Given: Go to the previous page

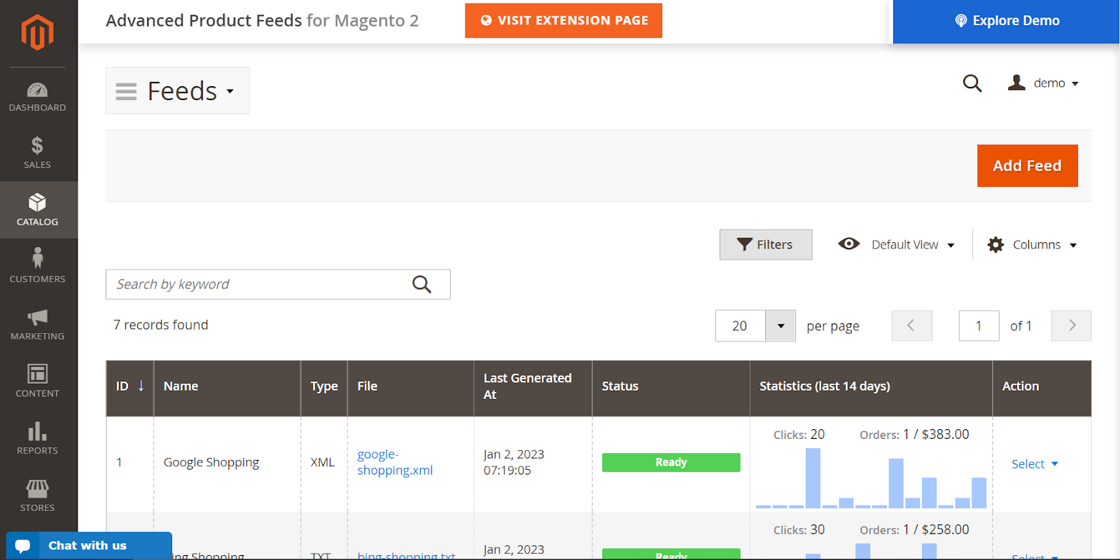Looking at the screenshot, I should point(911,326).
